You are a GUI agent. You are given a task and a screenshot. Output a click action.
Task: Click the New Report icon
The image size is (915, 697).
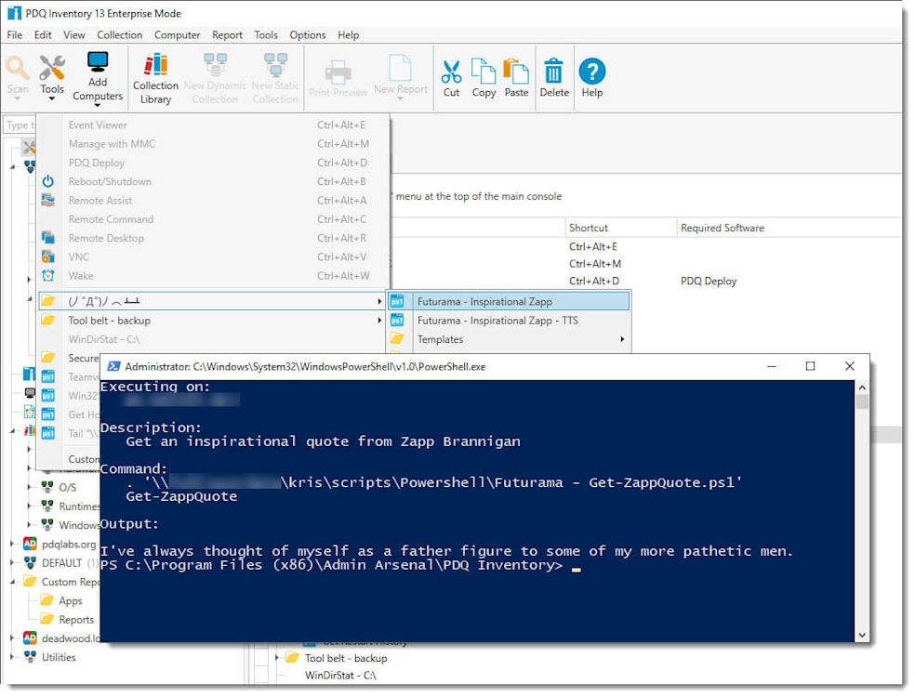(400, 68)
